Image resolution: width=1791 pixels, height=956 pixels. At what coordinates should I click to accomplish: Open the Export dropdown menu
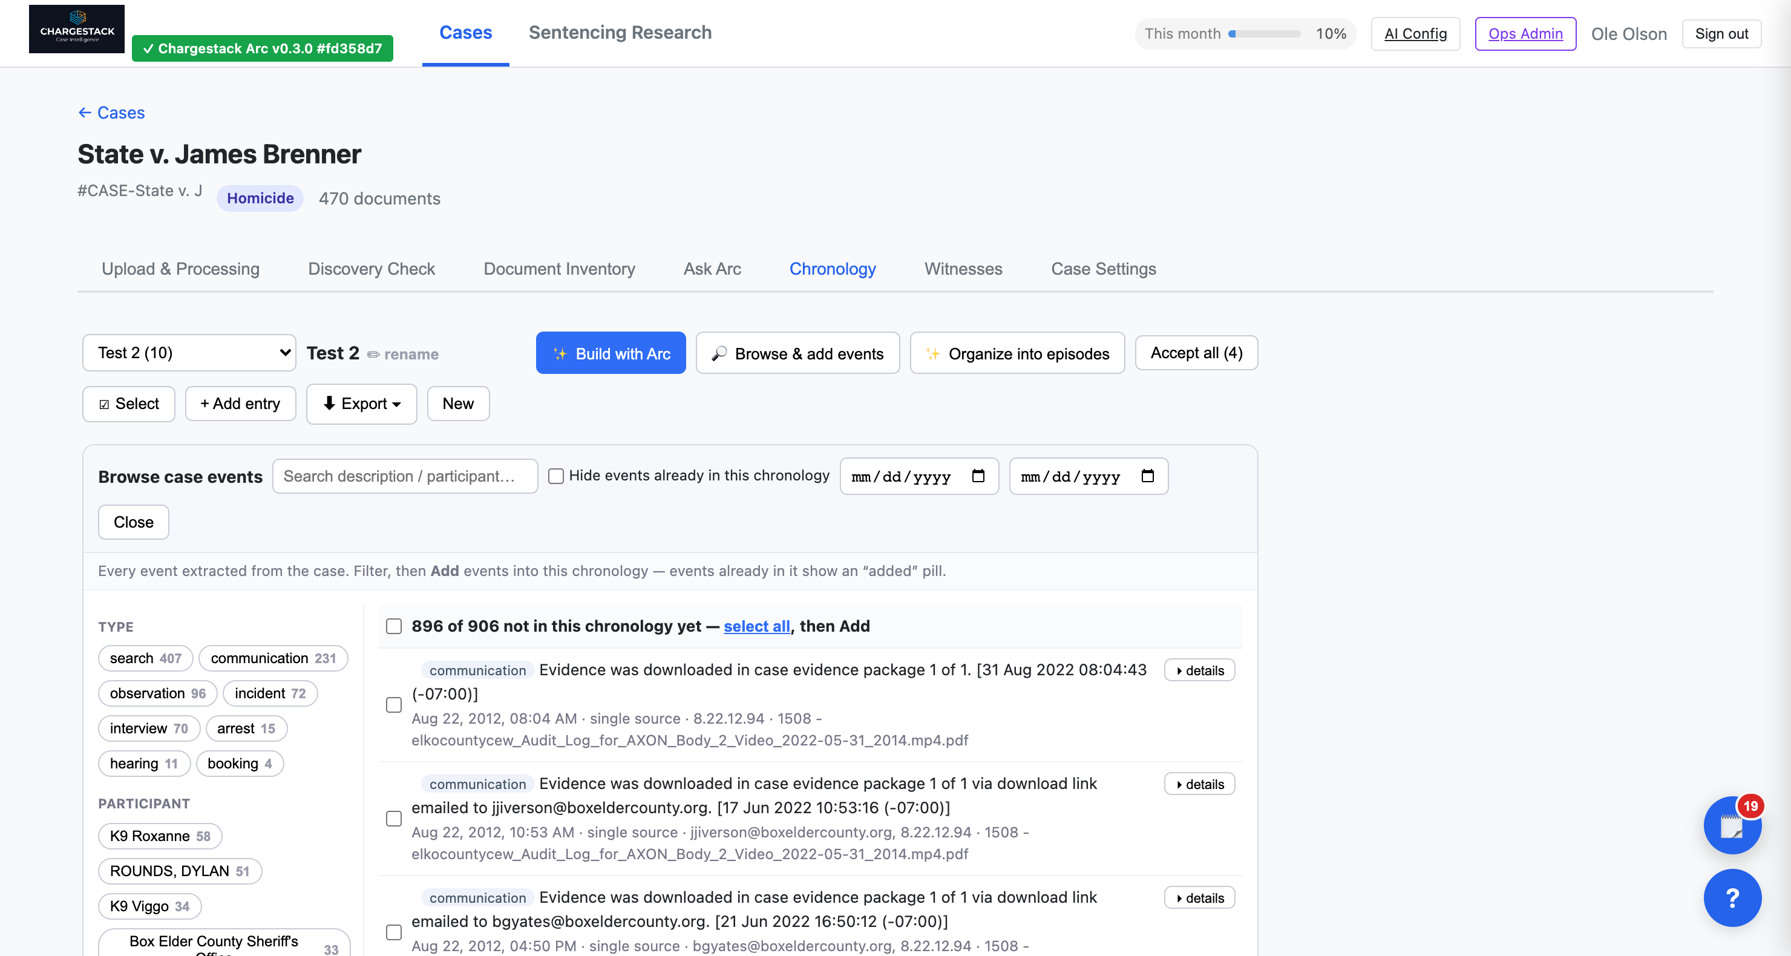pyautogui.click(x=362, y=404)
